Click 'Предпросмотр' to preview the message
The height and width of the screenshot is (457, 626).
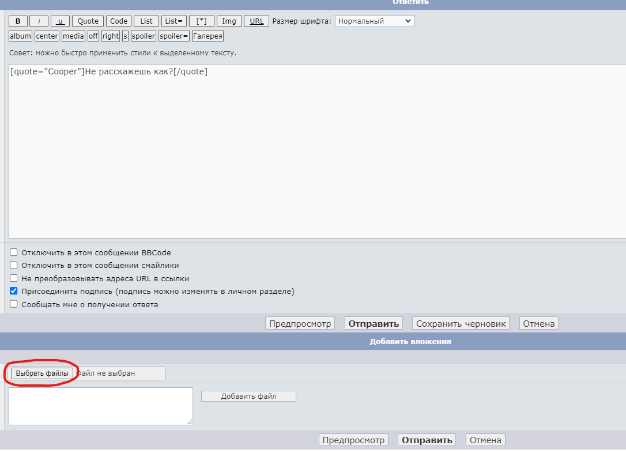point(300,323)
